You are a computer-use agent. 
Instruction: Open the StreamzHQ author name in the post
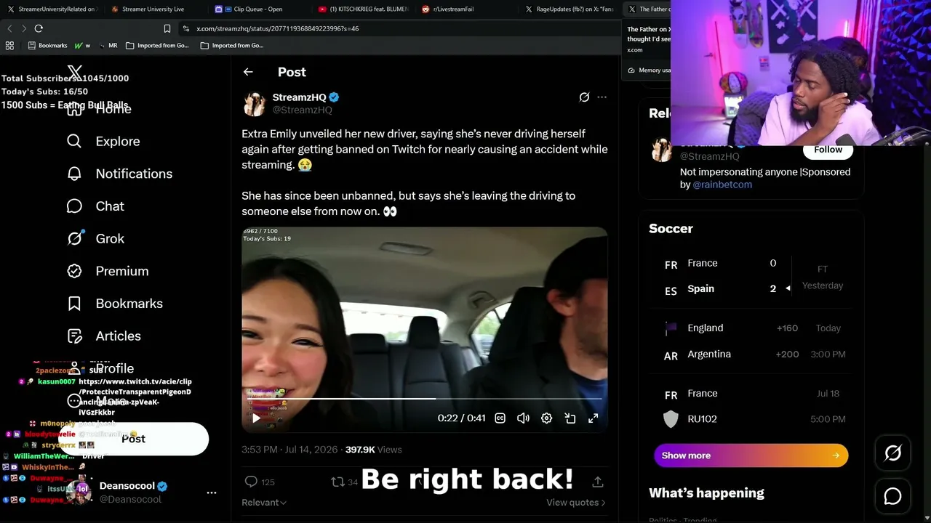point(300,97)
